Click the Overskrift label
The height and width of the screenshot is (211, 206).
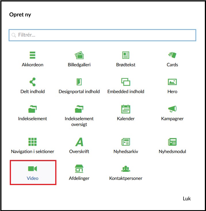pos(79,151)
